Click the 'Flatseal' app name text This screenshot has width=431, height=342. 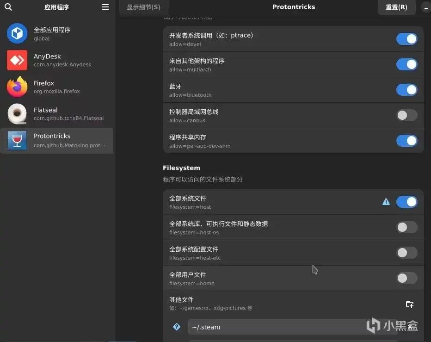(46, 110)
